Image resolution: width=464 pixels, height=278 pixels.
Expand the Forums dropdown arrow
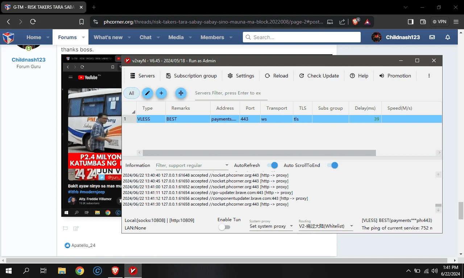click(x=83, y=37)
